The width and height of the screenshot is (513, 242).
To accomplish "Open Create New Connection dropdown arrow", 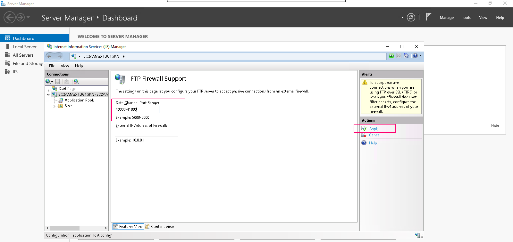I will (52, 82).
